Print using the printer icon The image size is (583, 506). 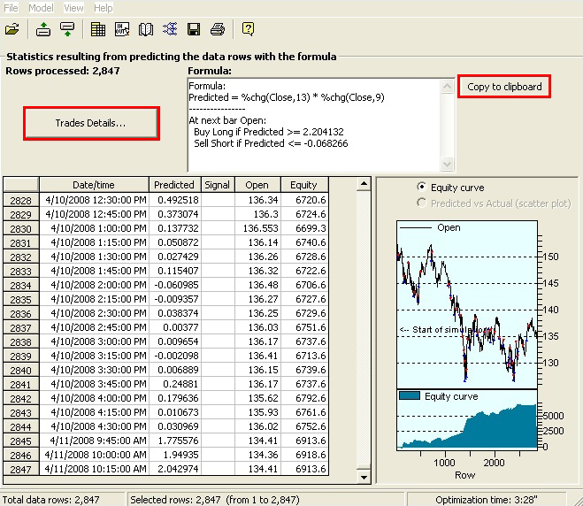[218, 29]
